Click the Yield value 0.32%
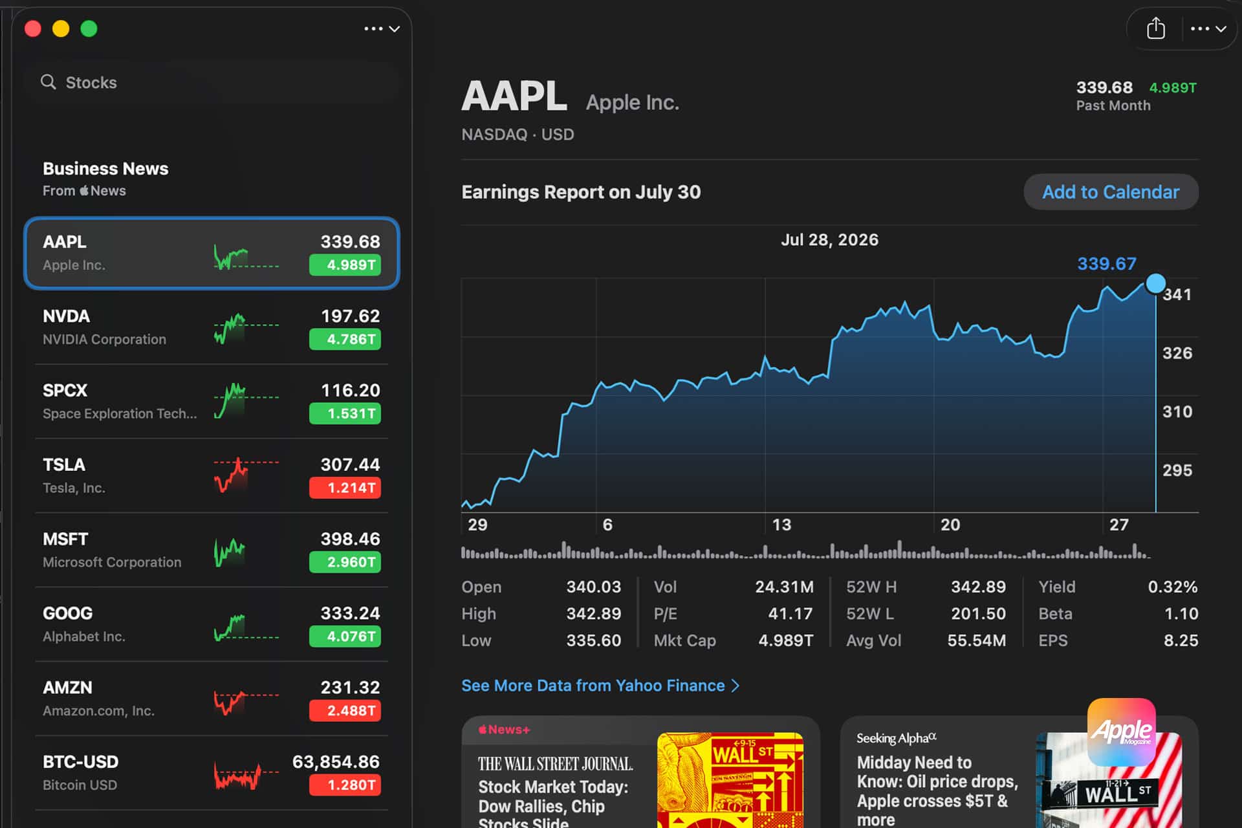1242x828 pixels. (1172, 587)
